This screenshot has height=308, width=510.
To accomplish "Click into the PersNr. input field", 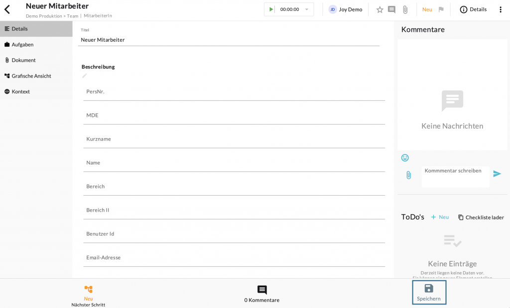I will point(234,92).
